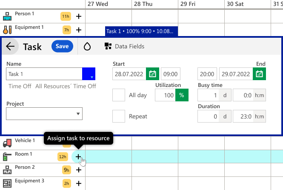Viewport: 283px width, 190px height.
Task: Click the 2h badge for Equipment 3
Action: (67, 183)
